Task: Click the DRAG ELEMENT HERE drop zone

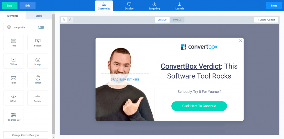Action: (125, 79)
